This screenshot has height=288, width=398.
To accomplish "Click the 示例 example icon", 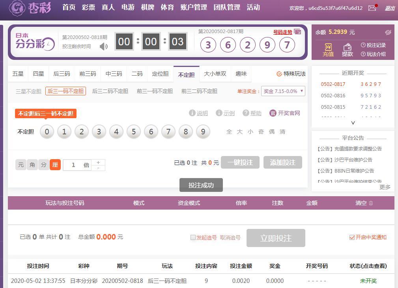I will pos(219,113).
